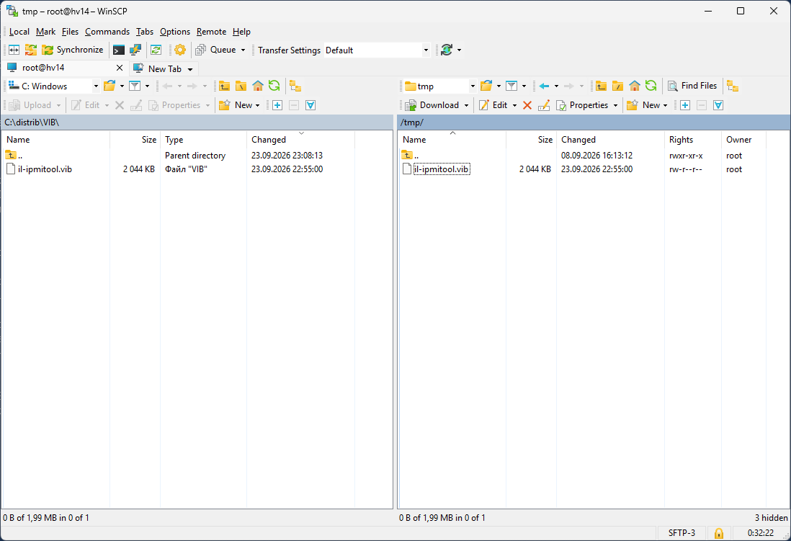This screenshot has height=541, width=791.
Task: Click local panel select files plus icon
Action: [x=277, y=105]
